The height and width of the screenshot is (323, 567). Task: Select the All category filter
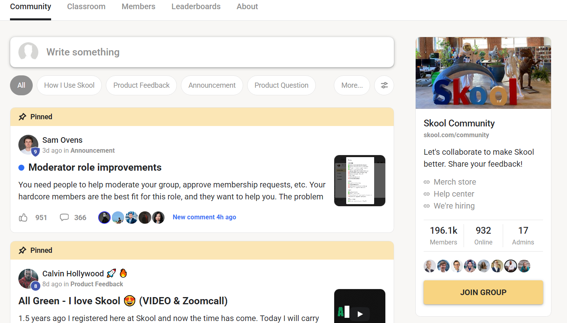(x=21, y=85)
